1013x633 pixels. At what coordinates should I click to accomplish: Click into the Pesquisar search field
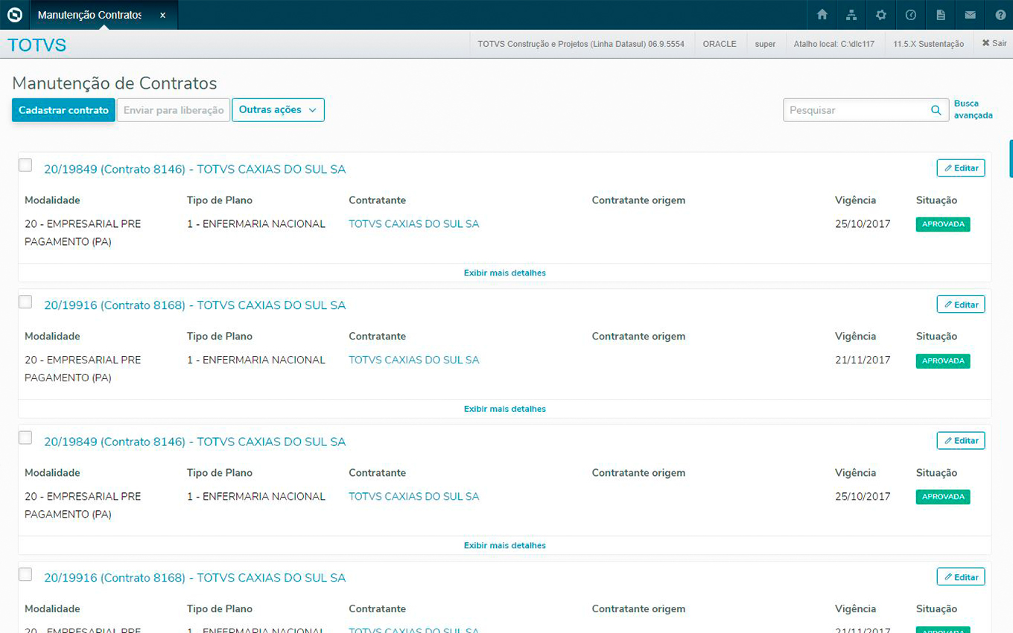click(855, 110)
